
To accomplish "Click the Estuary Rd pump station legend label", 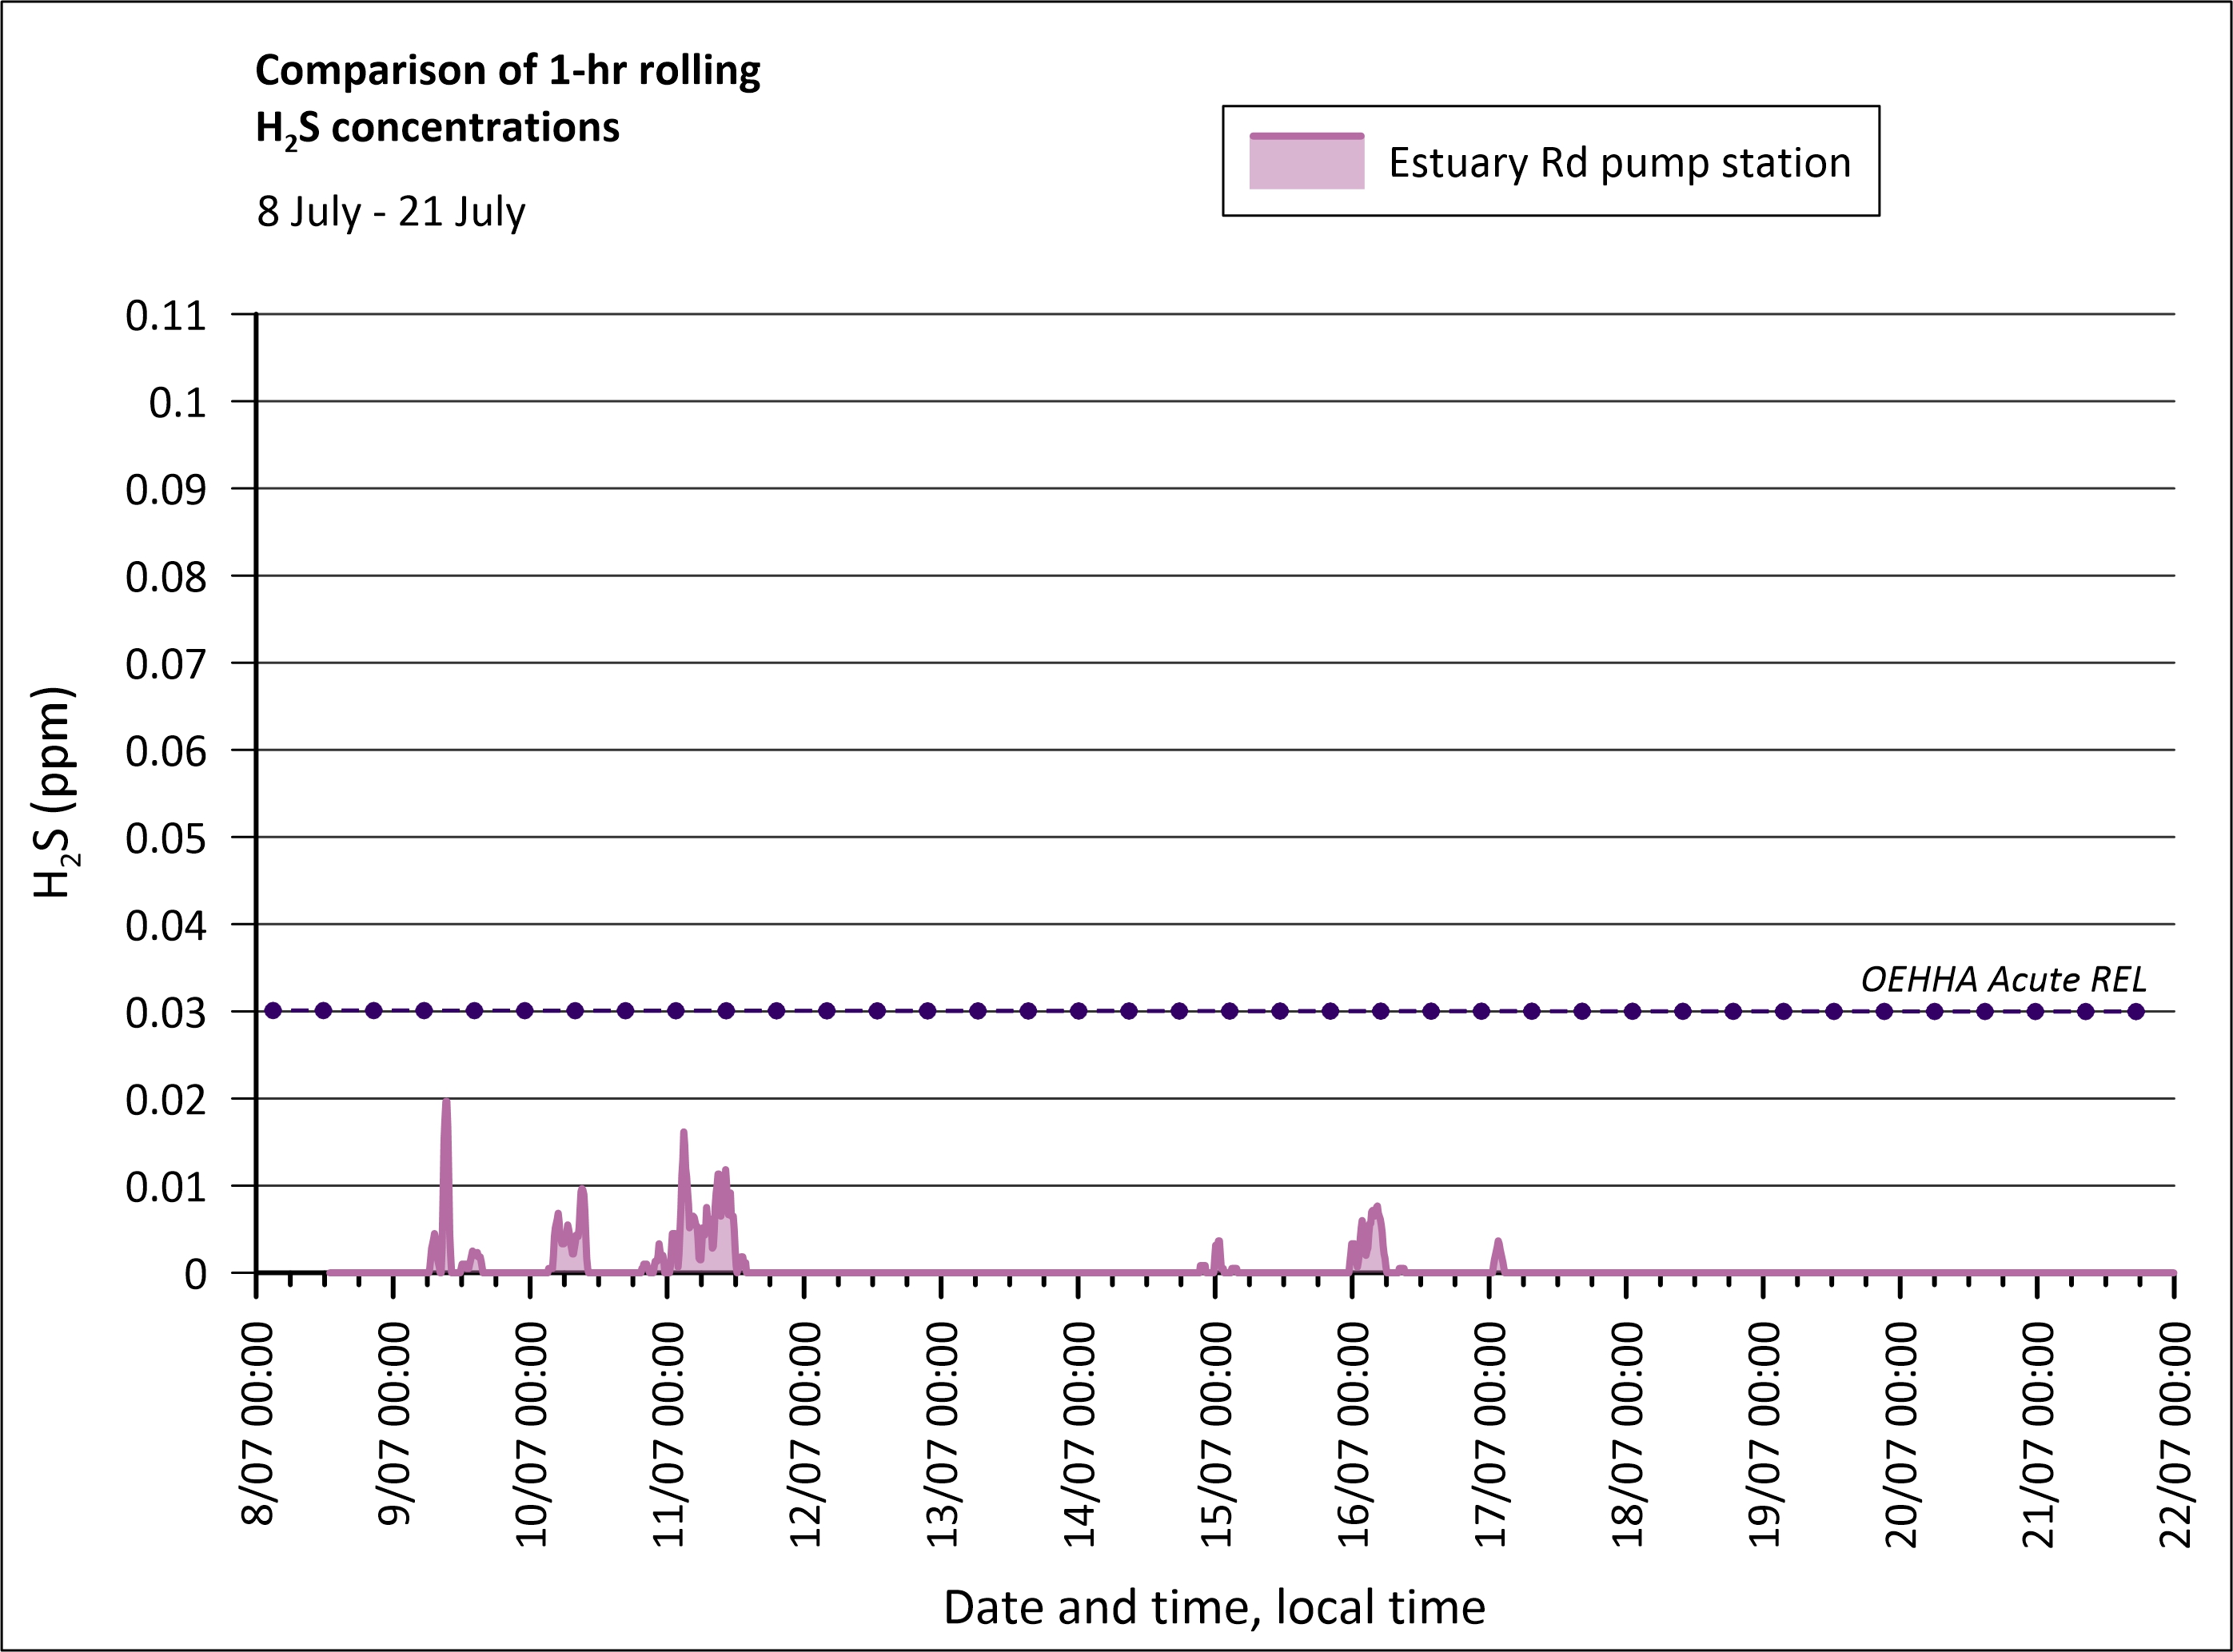I will [1619, 163].
